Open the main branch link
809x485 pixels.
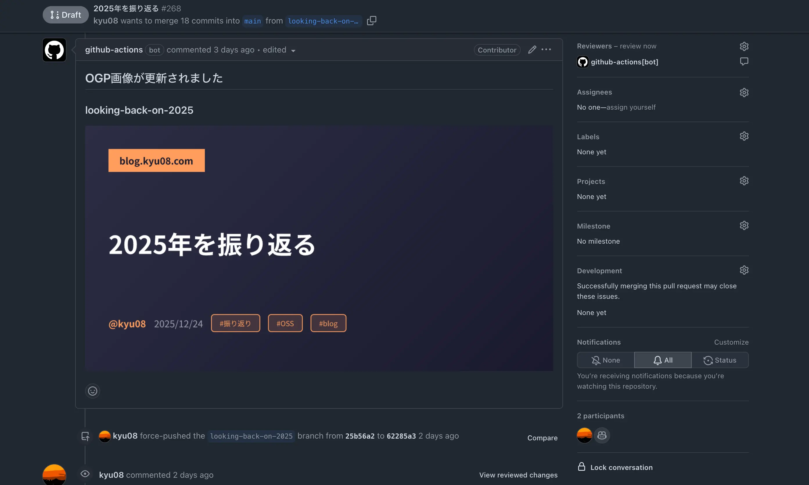(x=252, y=21)
